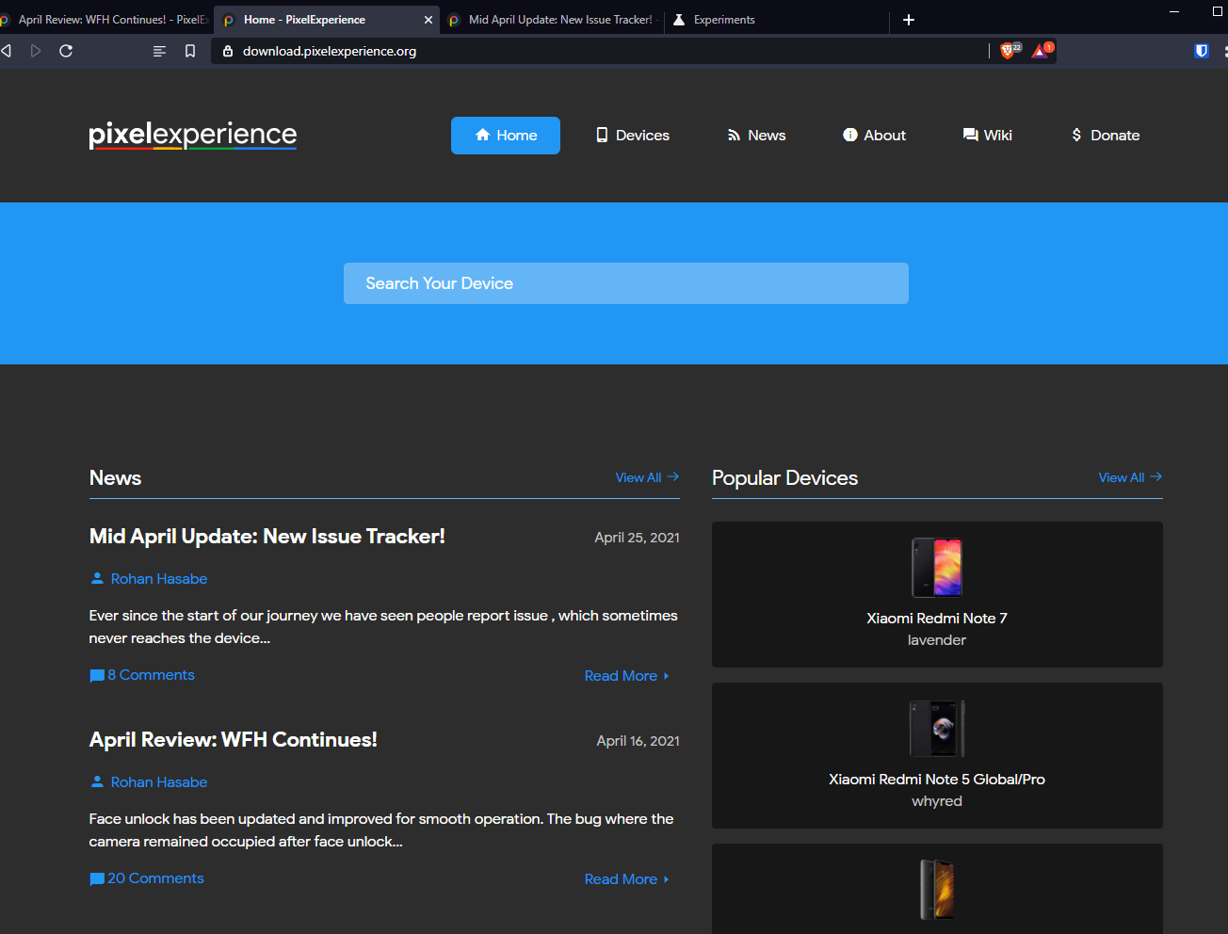
Task: Click the Search Your Device field
Action: 625,282
